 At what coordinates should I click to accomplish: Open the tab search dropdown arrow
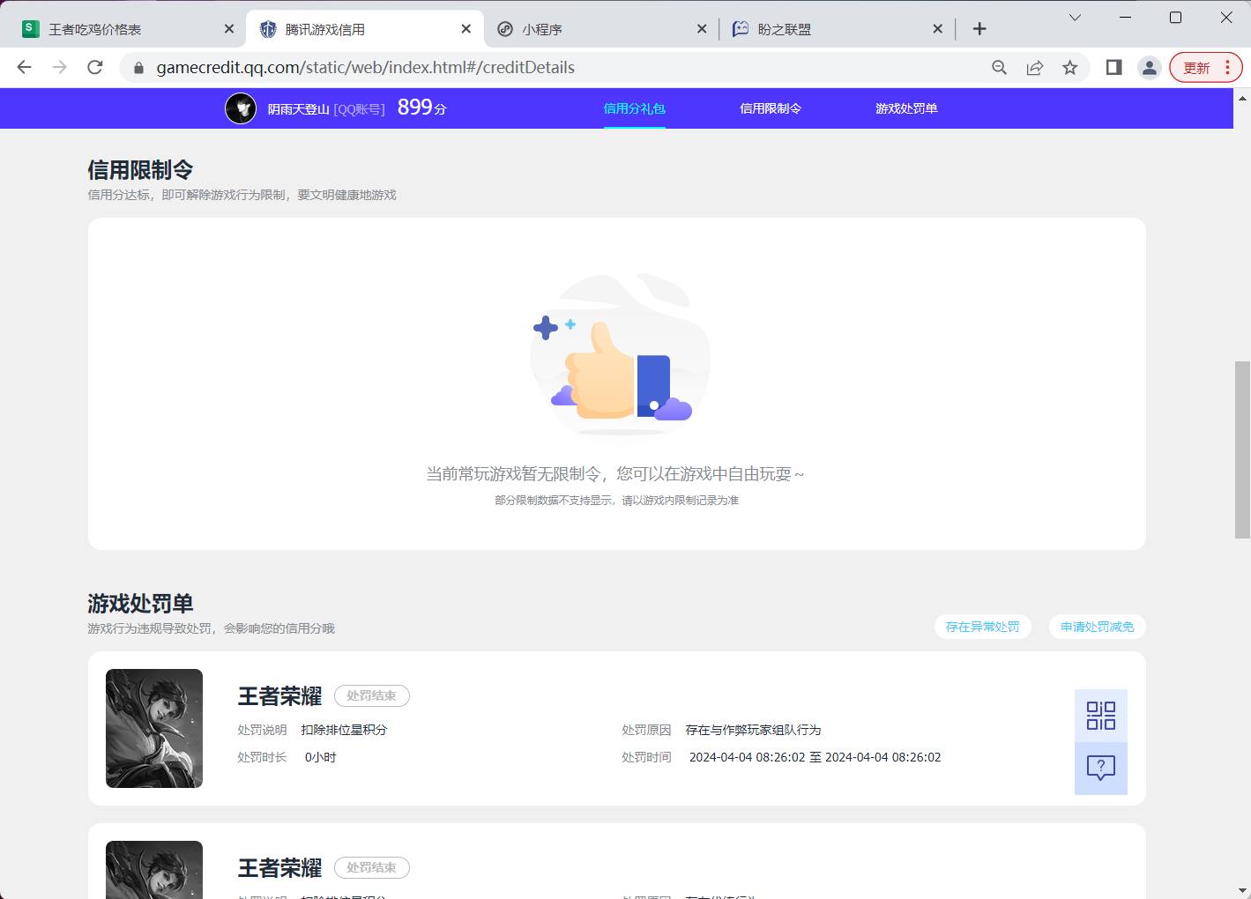click(x=1074, y=18)
